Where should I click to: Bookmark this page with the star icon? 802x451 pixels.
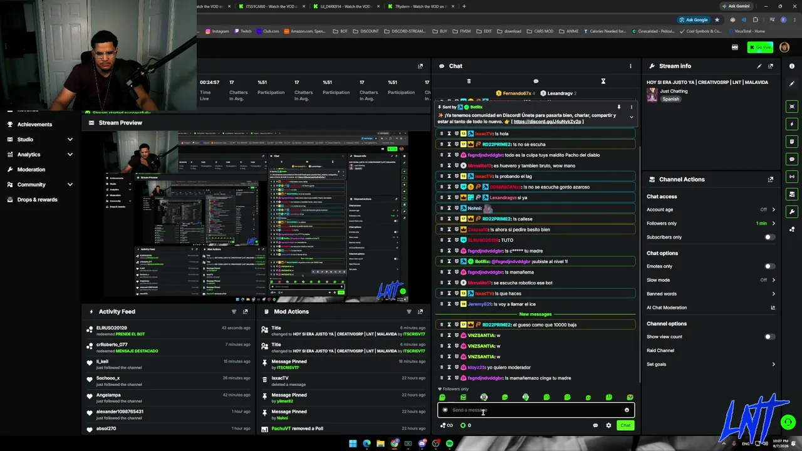(x=717, y=19)
